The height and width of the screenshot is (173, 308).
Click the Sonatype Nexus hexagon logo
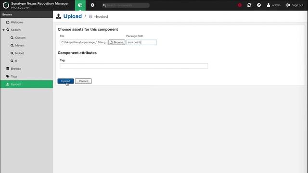(x=6, y=5)
